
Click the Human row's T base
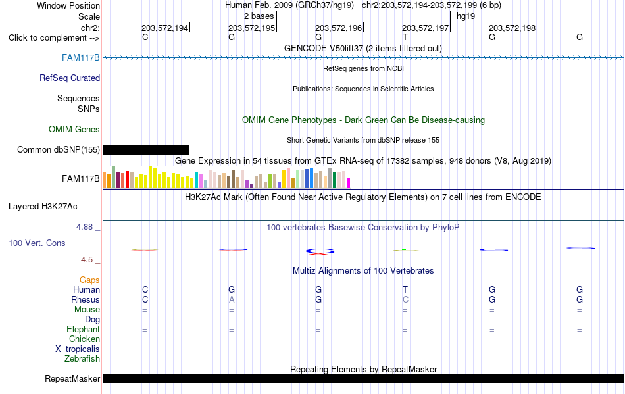pyautogui.click(x=405, y=289)
